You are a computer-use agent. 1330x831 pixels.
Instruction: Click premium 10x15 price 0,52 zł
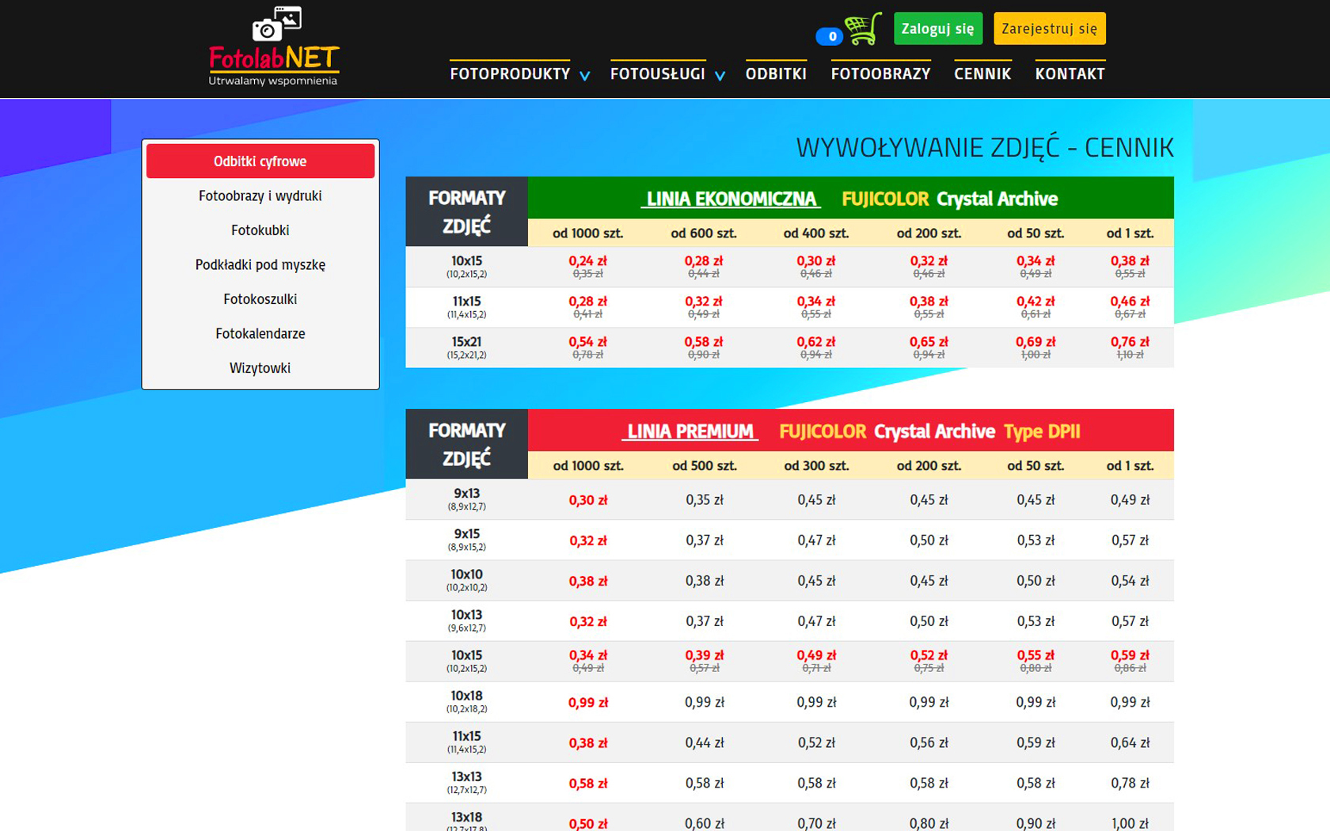929,655
